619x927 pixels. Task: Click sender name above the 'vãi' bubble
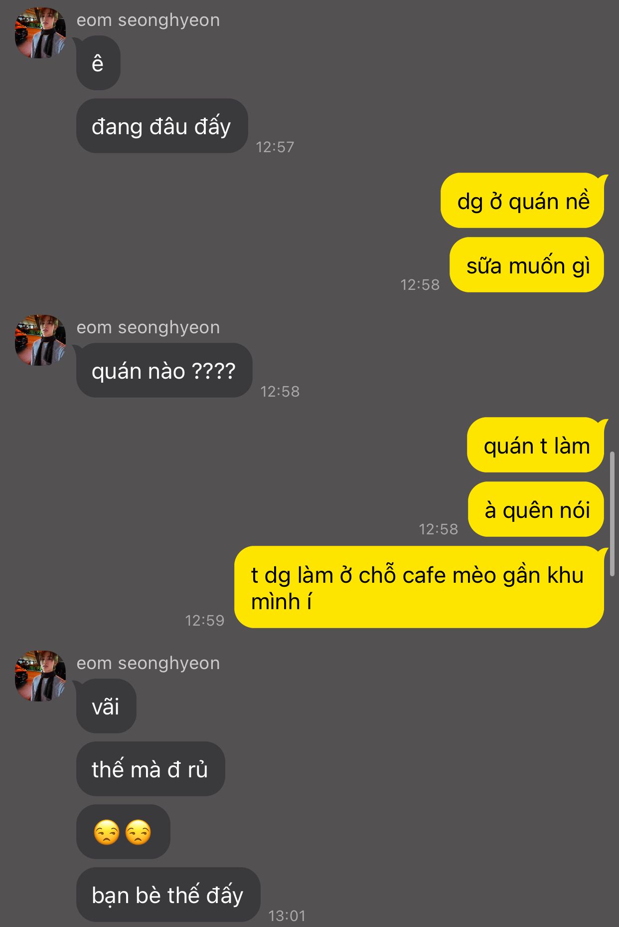(148, 663)
